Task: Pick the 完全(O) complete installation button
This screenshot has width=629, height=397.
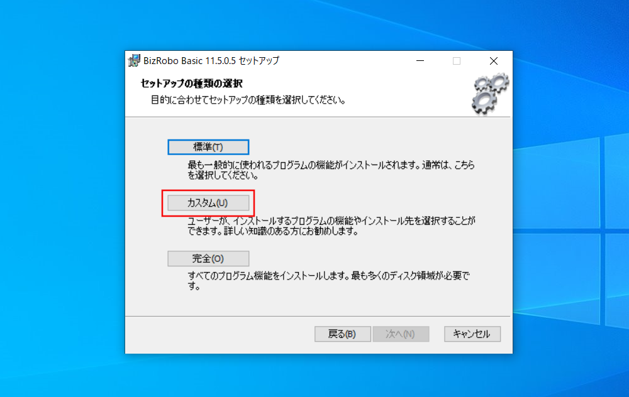Action: point(208,259)
